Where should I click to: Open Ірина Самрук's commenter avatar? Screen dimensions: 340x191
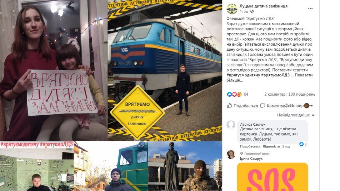click(x=231, y=155)
